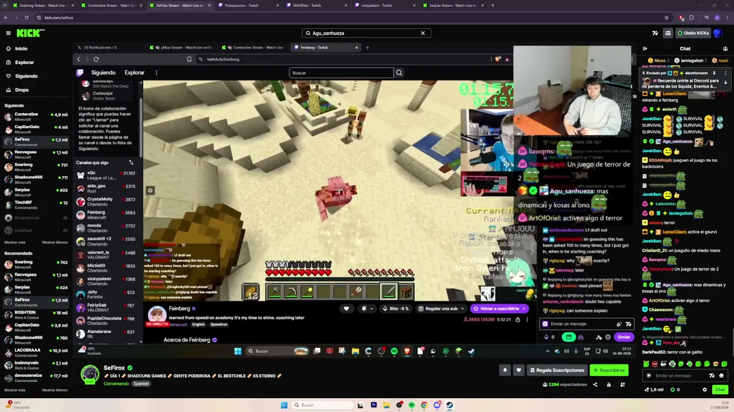Share the SeFirox stream
The height and width of the screenshot is (412, 734).
coord(595,385)
